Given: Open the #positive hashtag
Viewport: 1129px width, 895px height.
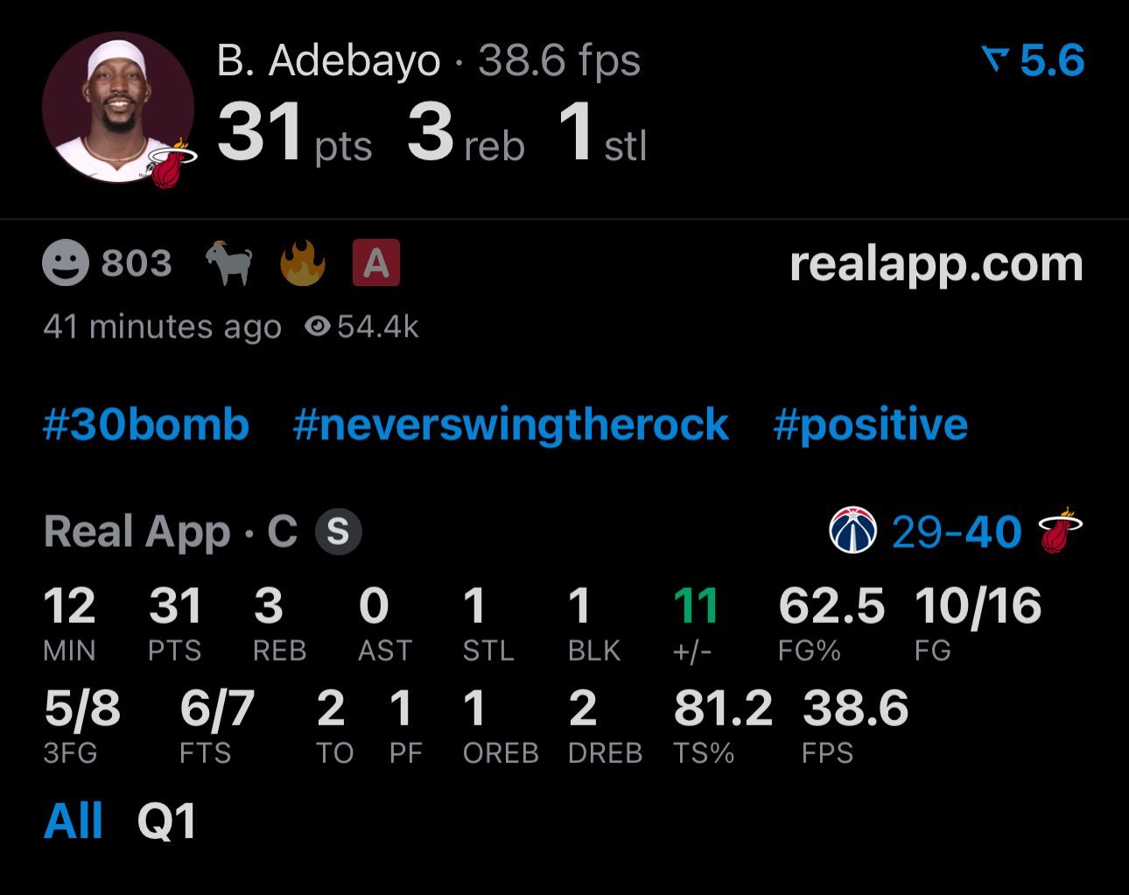Looking at the screenshot, I should [871, 425].
